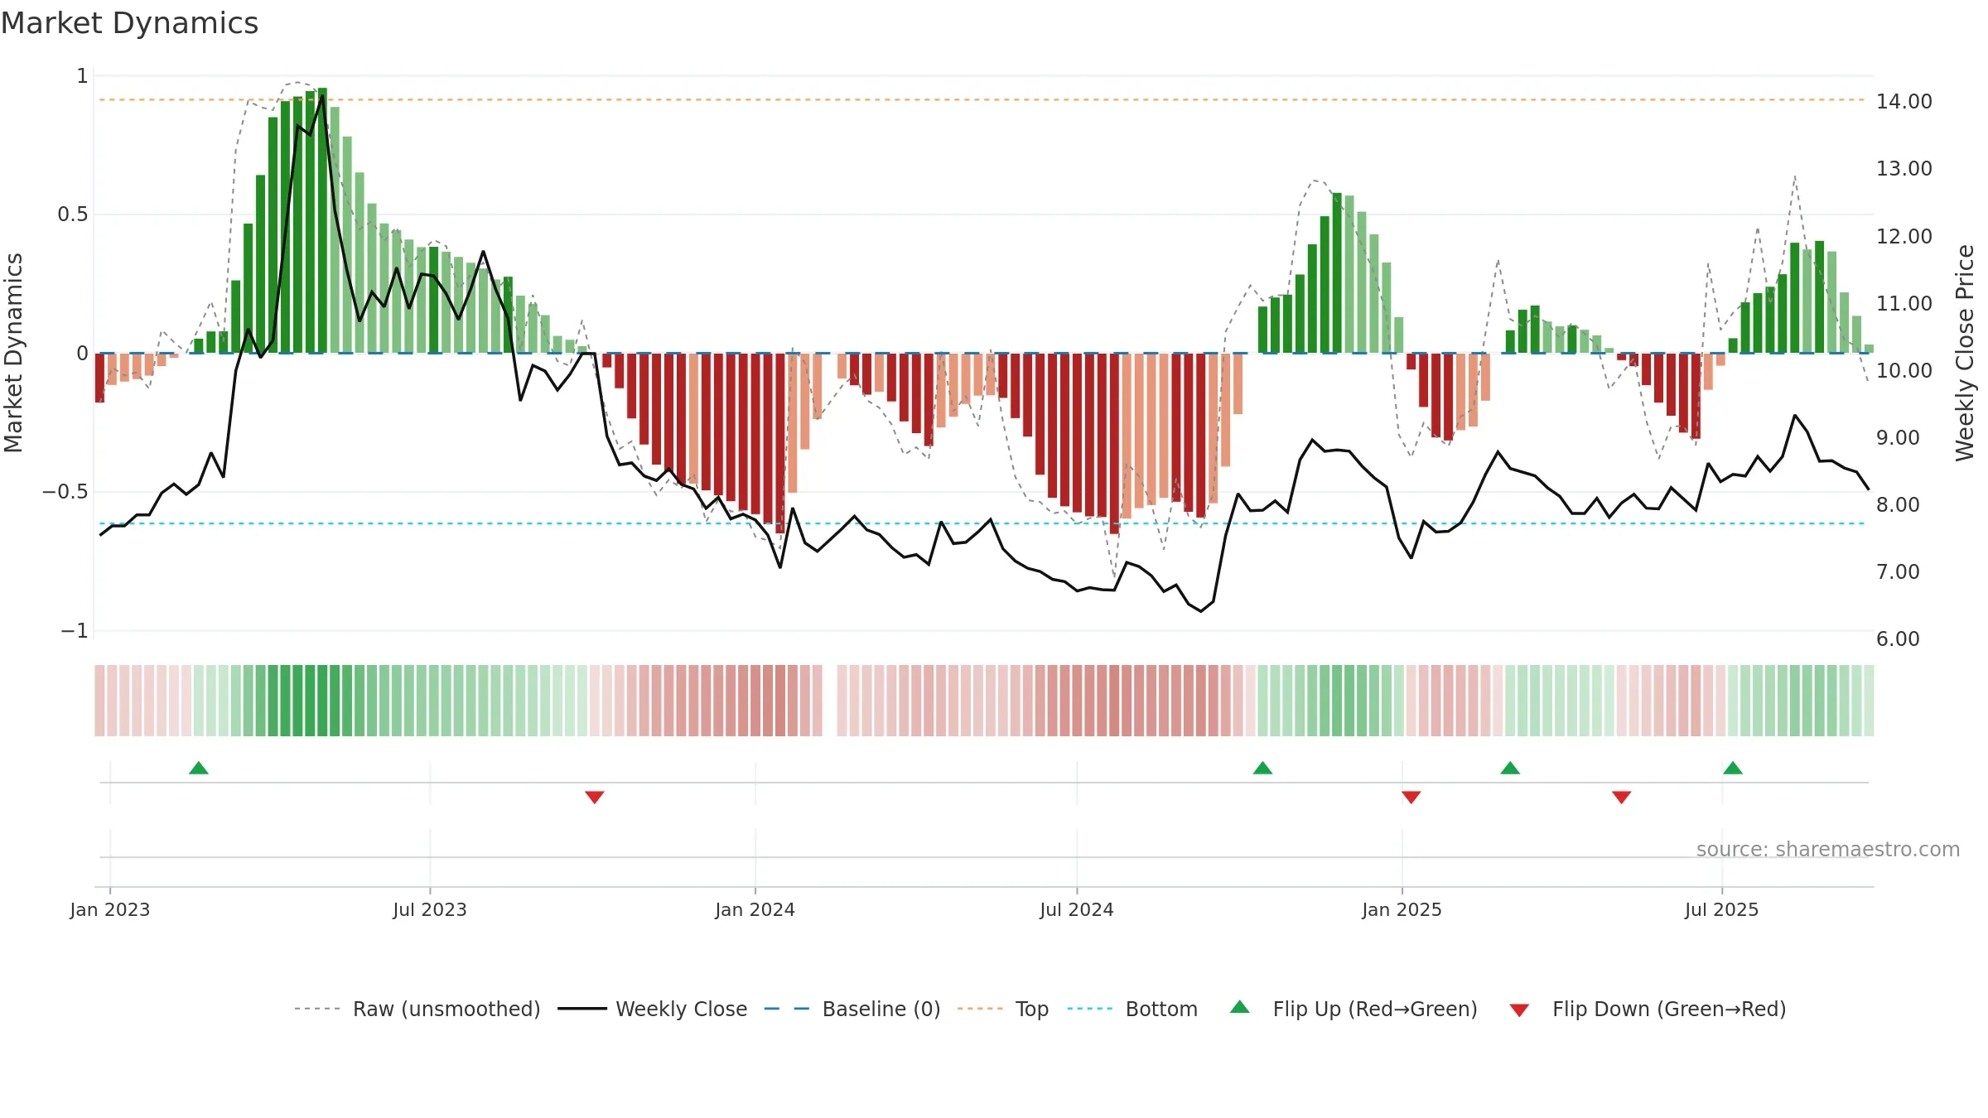The height and width of the screenshot is (1118, 1988).
Task: Select the flip-up marker near October 2024
Action: [x=1262, y=768]
